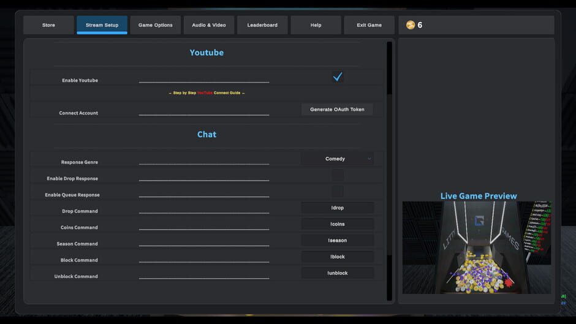Click Generate OAuth Token button
The height and width of the screenshot is (324, 576).
pos(337,110)
